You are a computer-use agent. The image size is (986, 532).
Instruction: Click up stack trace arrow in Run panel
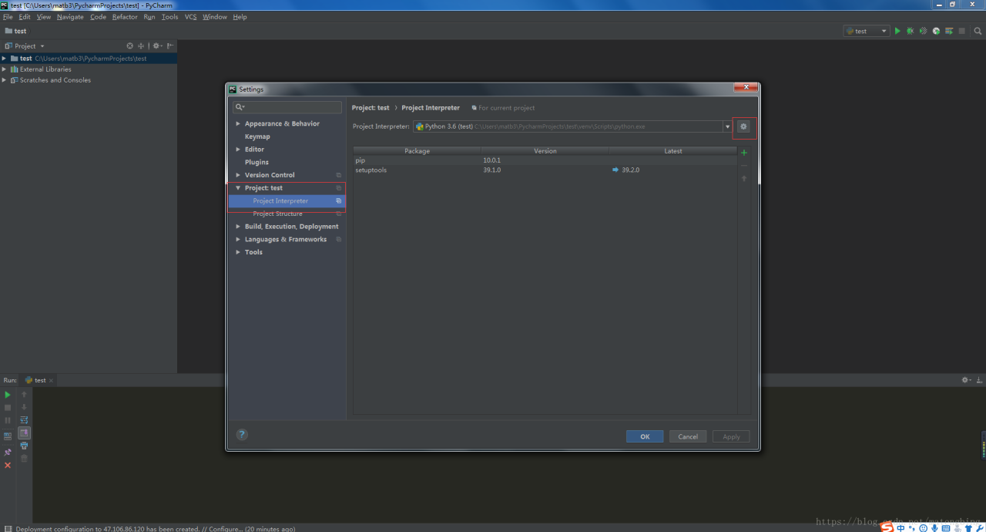[24, 395]
